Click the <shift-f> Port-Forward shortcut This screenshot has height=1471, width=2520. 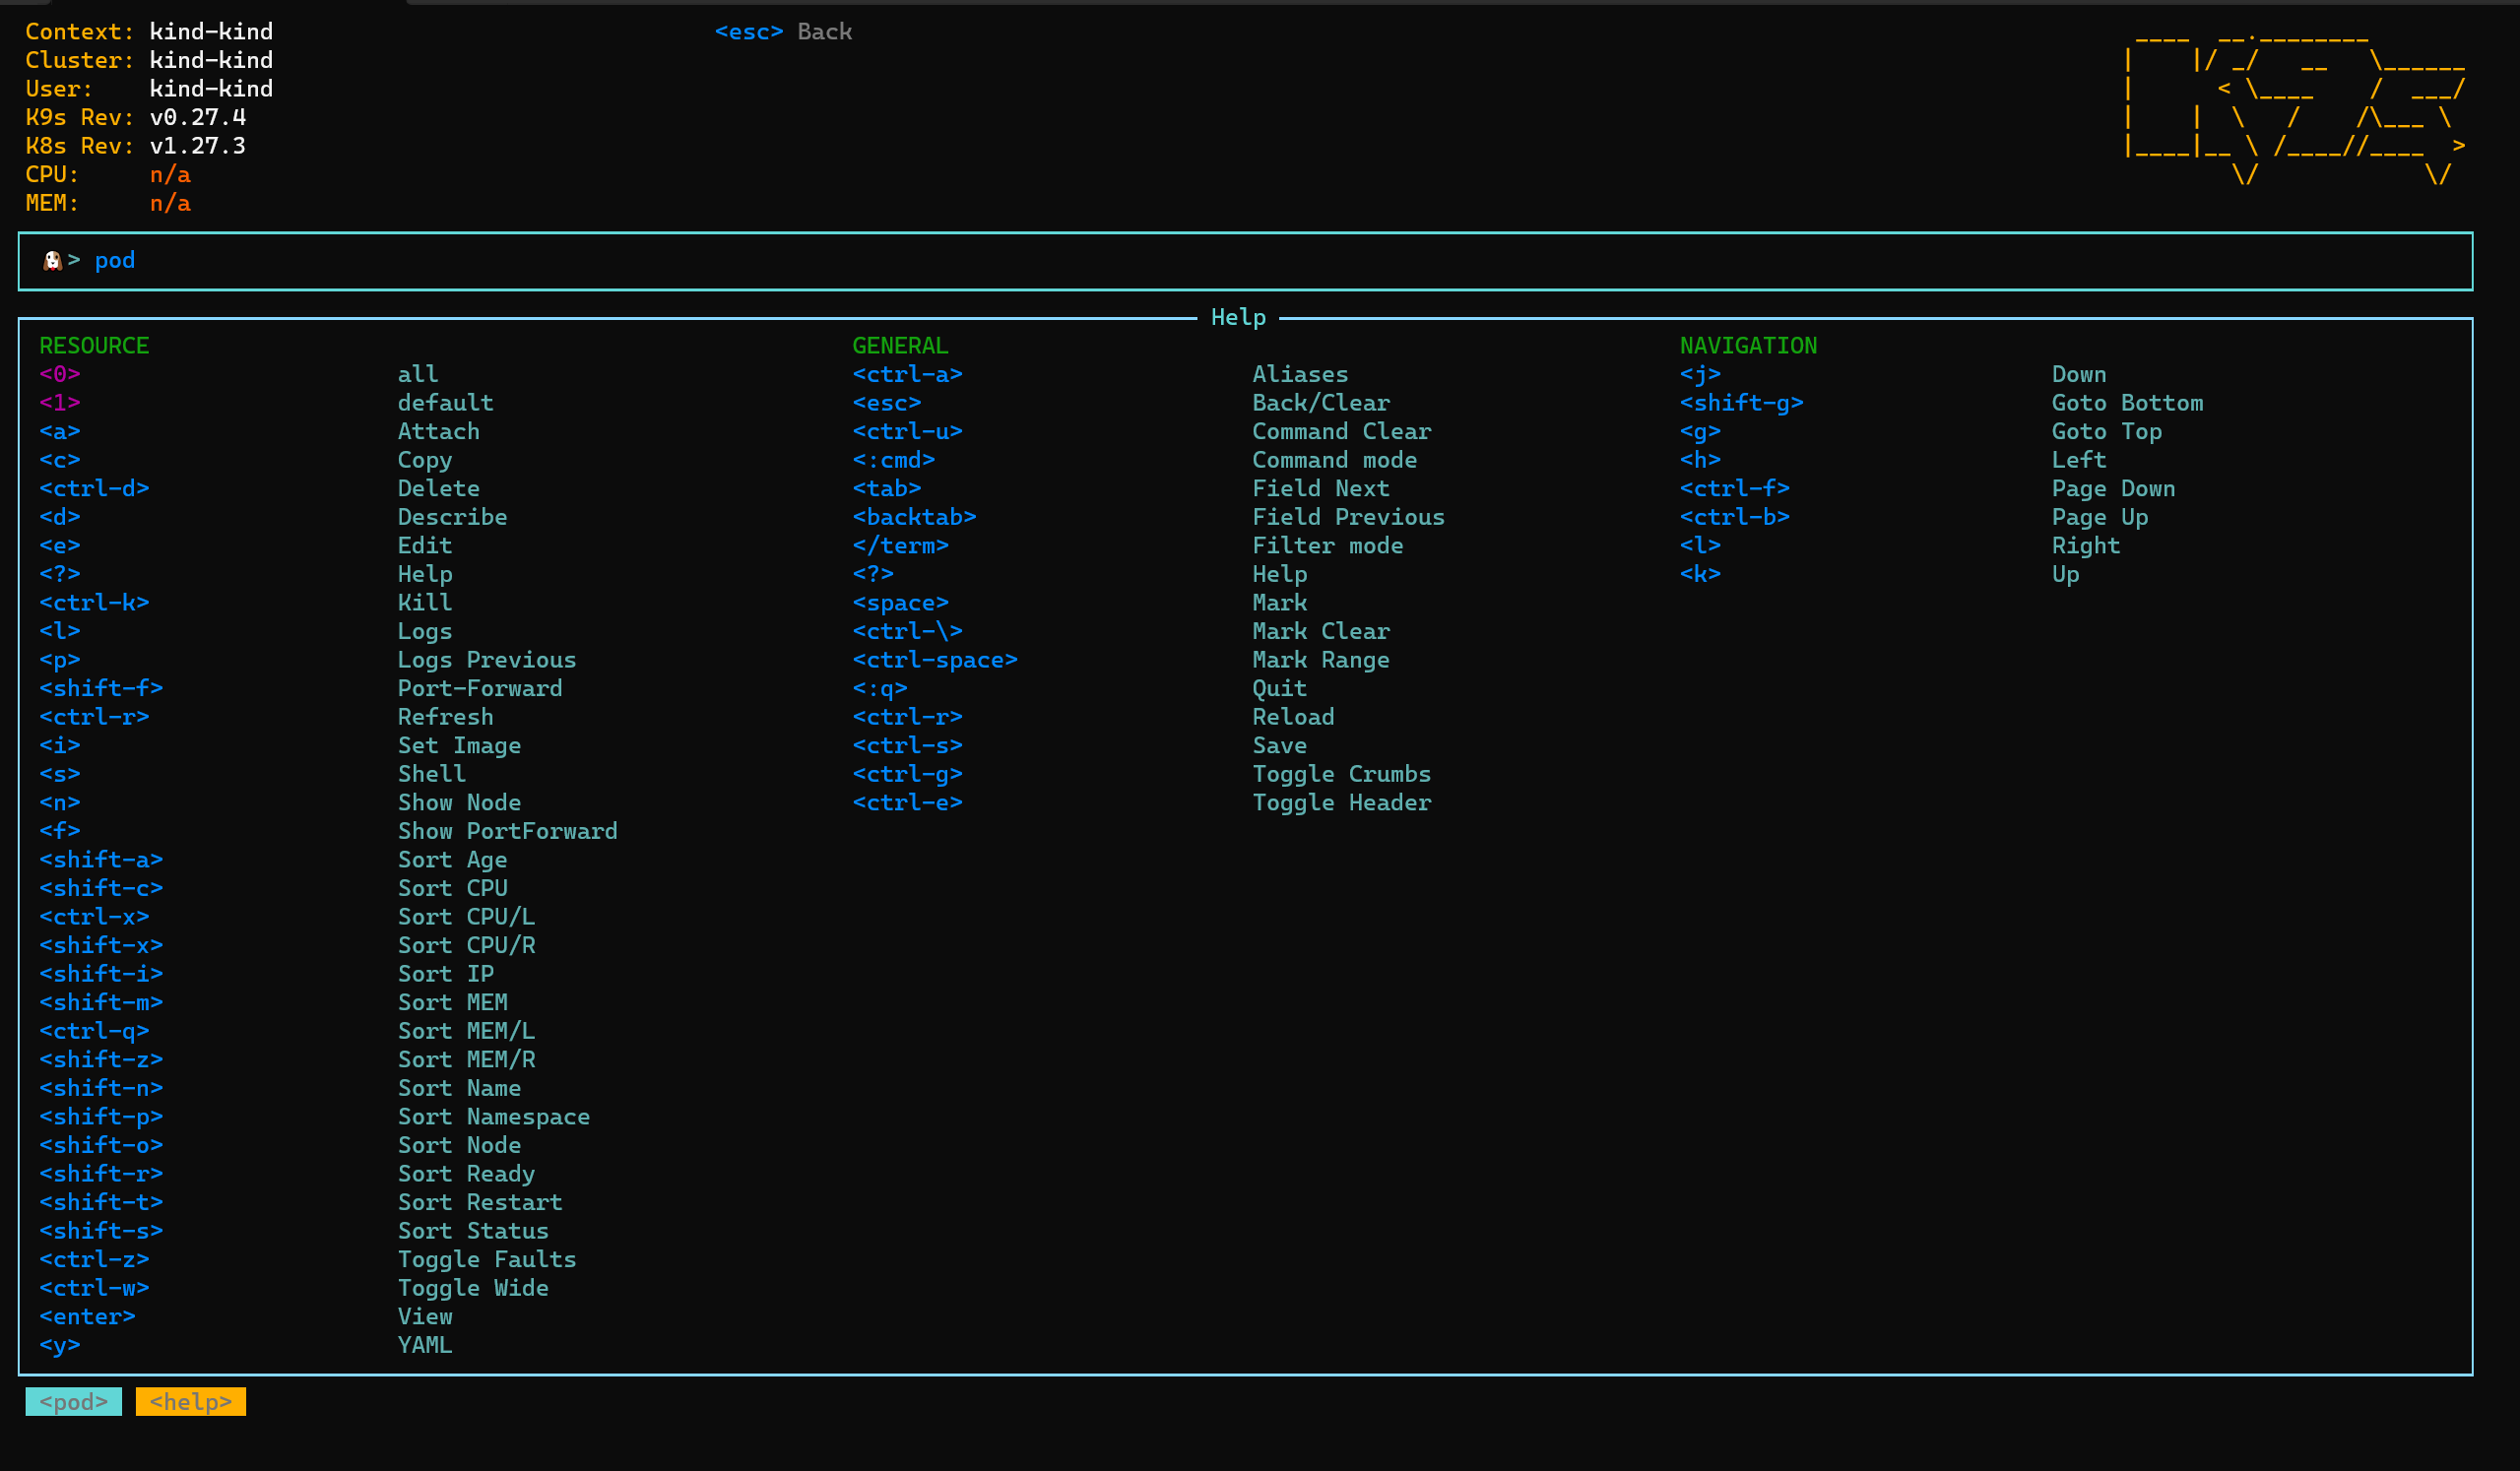tap(101, 689)
